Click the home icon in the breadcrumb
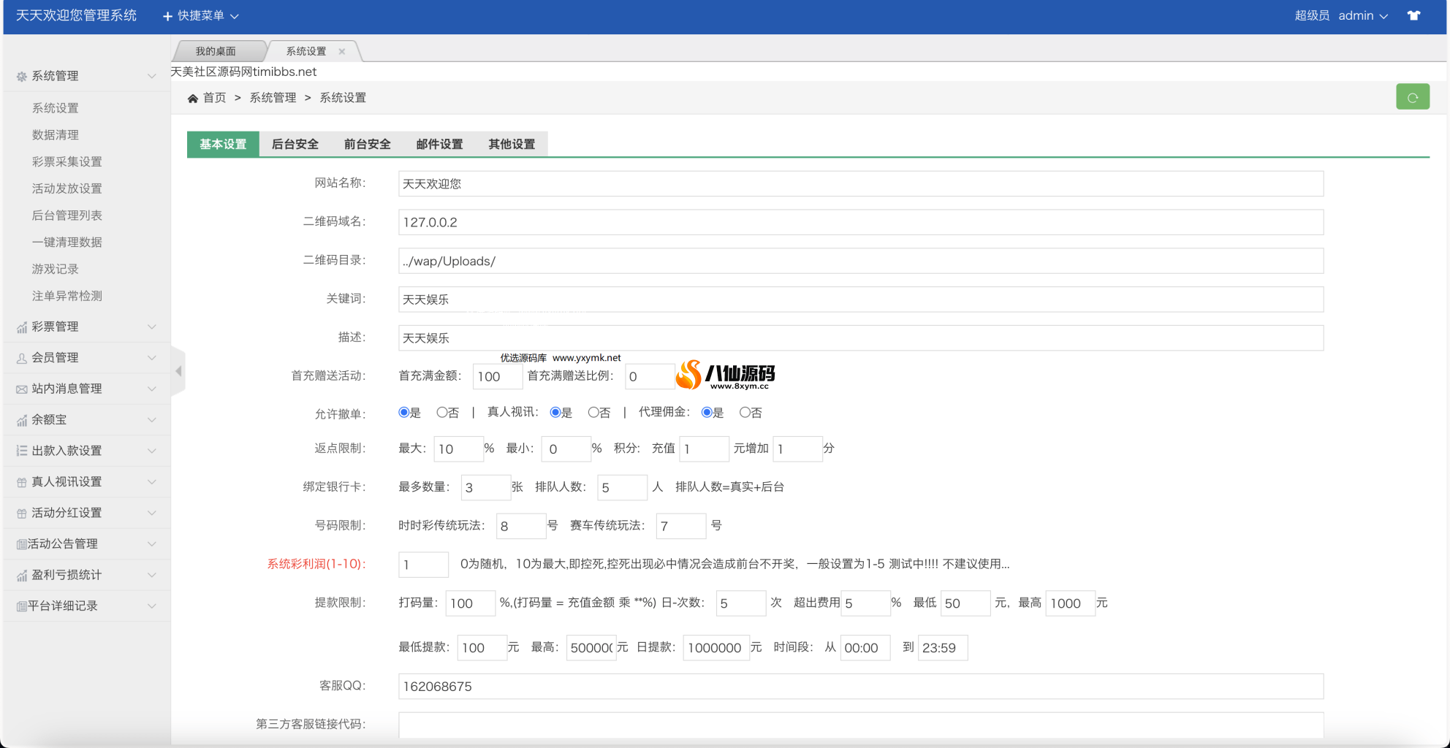Image resolution: width=1450 pixels, height=748 pixels. [192, 97]
